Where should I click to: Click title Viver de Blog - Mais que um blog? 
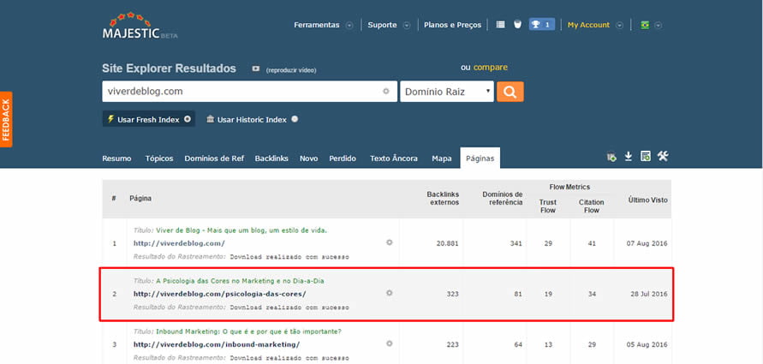[241, 230]
